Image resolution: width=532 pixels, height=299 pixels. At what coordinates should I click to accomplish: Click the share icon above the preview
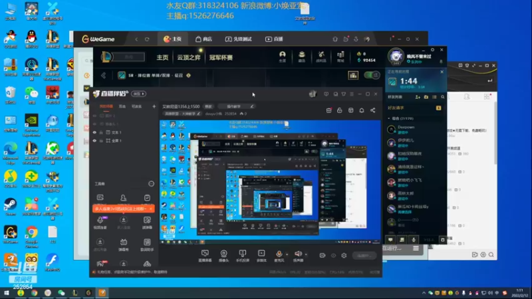372,110
